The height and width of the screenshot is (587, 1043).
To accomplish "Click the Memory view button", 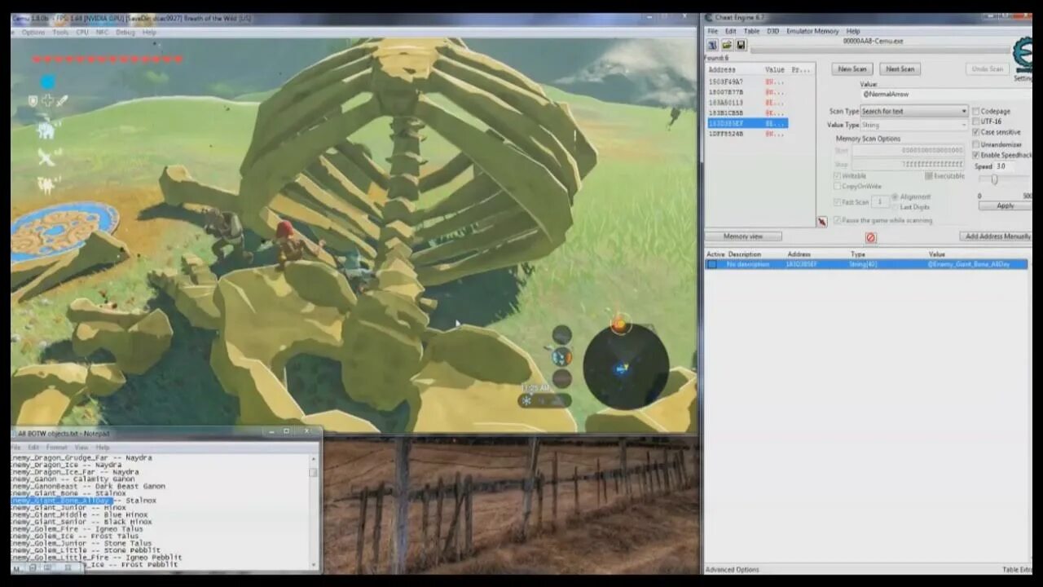I will [x=743, y=236].
